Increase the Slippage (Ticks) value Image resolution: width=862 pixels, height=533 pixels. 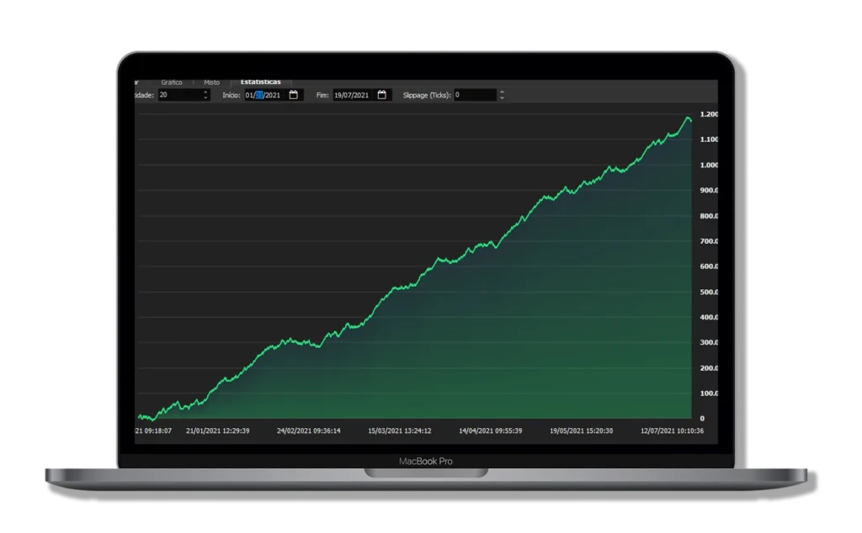point(503,92)
